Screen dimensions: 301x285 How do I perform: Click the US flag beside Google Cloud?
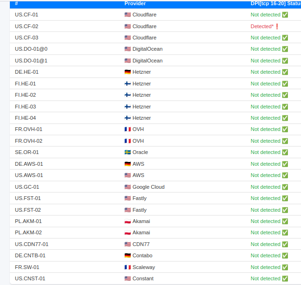click(x=128, y=187)
